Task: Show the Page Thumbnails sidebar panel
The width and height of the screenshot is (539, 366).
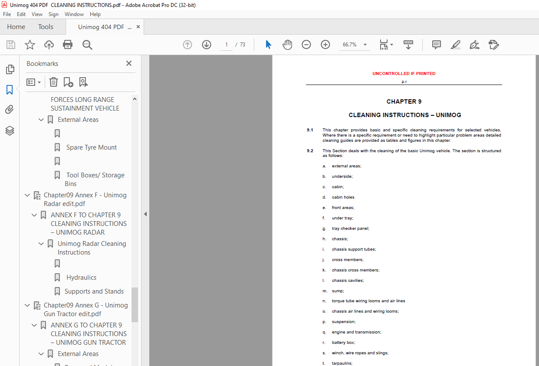Action: pyautogui.click(x=10, y=69)
